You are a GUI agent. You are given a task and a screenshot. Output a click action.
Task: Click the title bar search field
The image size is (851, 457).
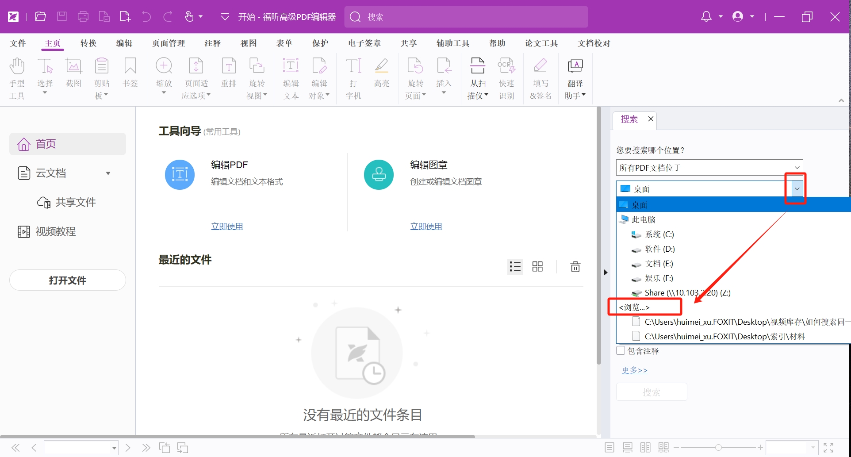[x=466, y=17]
